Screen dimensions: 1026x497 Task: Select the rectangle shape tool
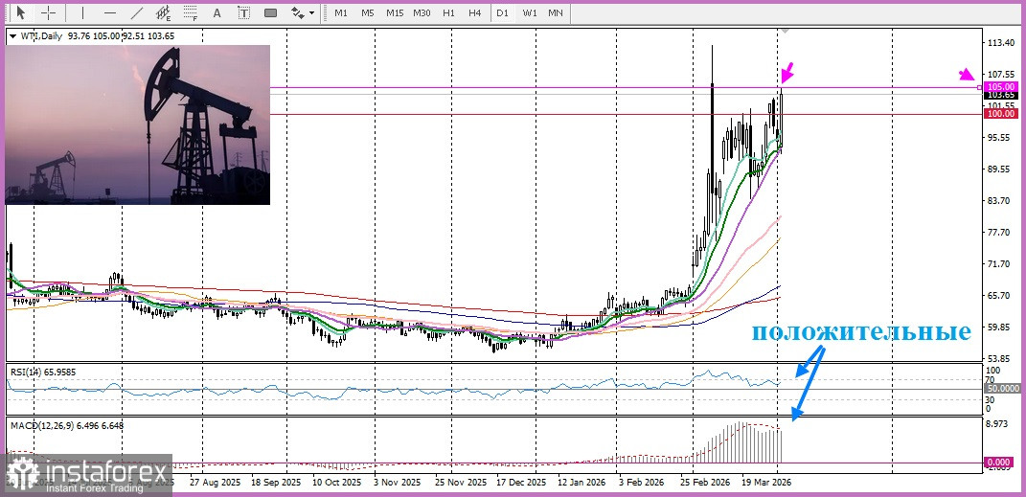pyautogui.click(x=270, y=13)
